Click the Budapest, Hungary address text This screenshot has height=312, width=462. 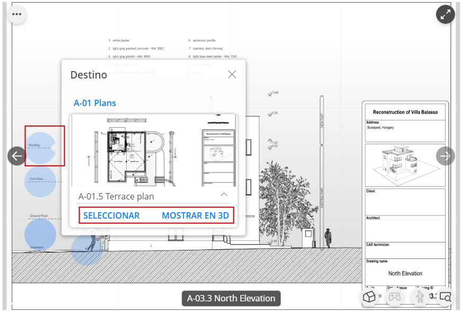click(380, 127)
